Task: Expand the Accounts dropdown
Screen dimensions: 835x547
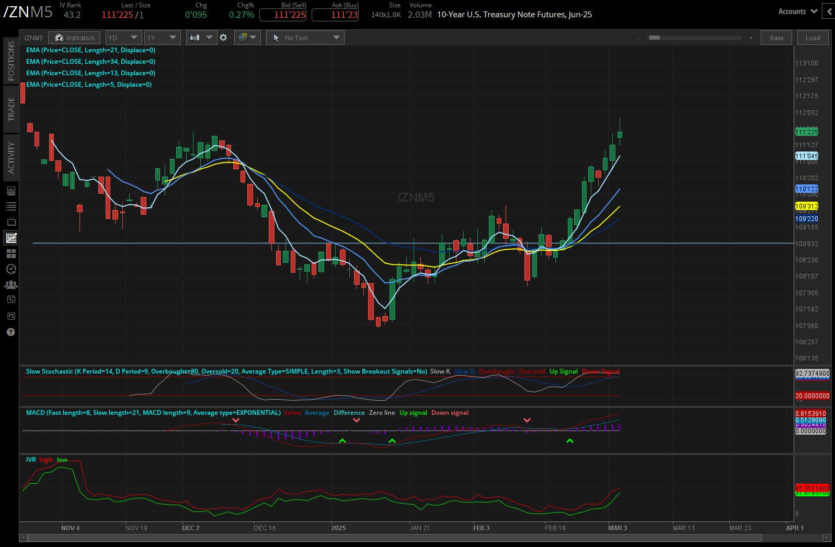Action: tap(797, 11)
